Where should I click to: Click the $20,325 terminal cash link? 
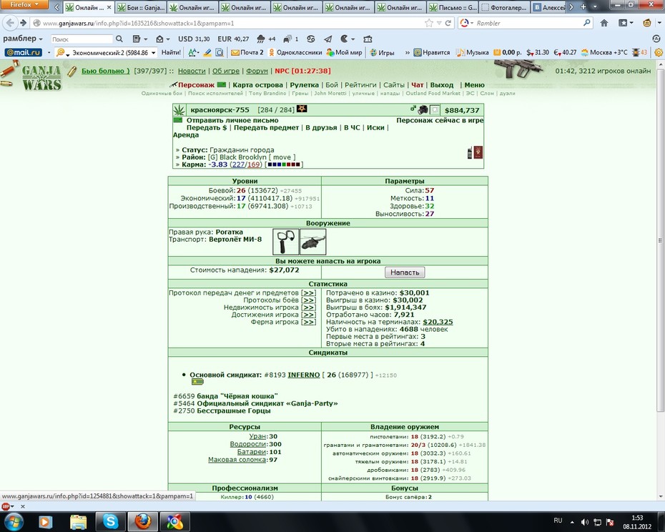coord(438,322)
